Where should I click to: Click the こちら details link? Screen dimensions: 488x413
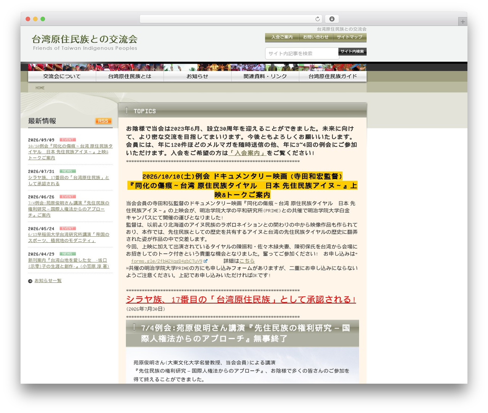point(247,261)
